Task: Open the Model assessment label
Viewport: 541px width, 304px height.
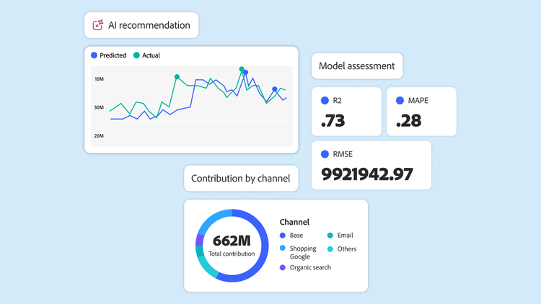Action: click(357, 66)
